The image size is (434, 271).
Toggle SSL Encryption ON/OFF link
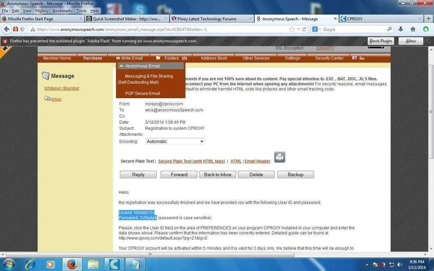click(325, 48)
